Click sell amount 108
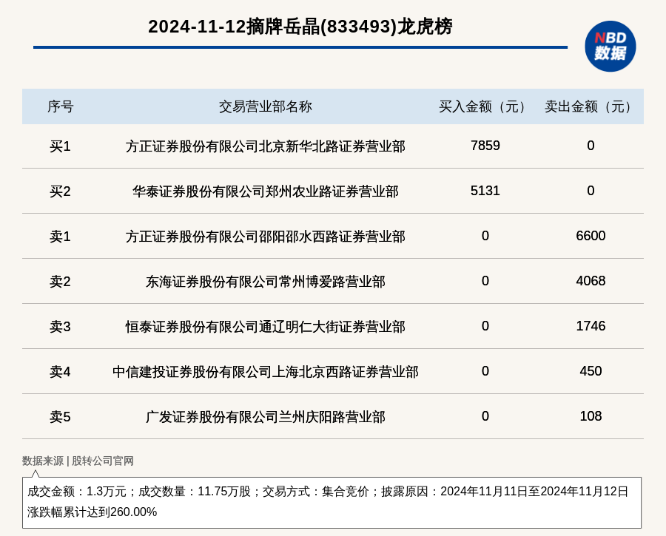 pyautogui.click(x=591, y=416)
